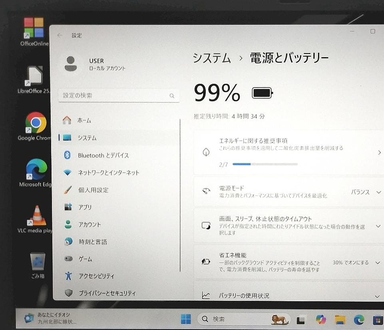Open エネルギーに関する推奨事項 details
Screen dimensions: 384x330
[378, 152]
